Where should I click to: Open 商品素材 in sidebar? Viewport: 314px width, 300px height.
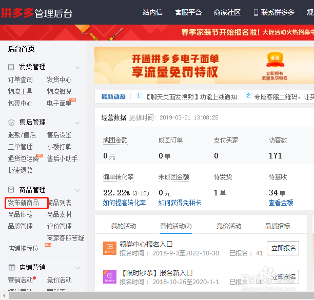(59, 214)
